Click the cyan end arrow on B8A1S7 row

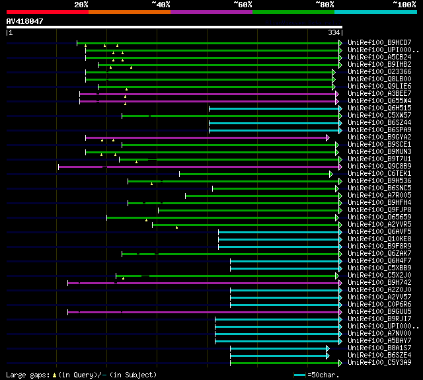coord(328,349)
